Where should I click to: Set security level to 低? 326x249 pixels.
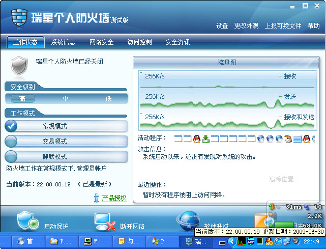click(x=108, y=98)
